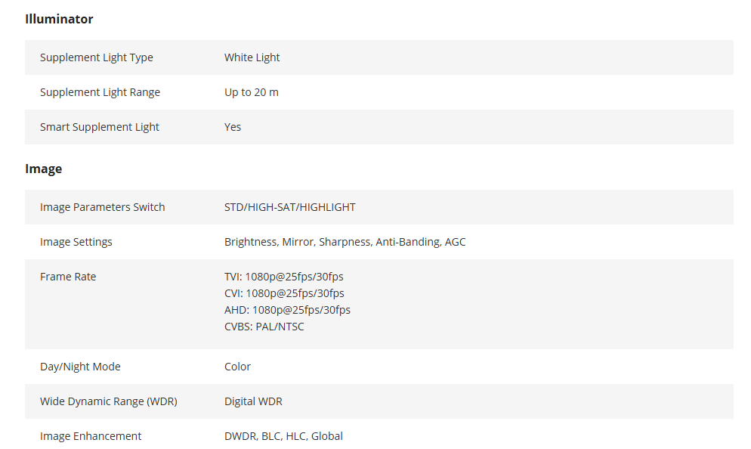Select the Supplement Light Range label
The height and width of the screenshot is (449, 751).
pos(100,92)
